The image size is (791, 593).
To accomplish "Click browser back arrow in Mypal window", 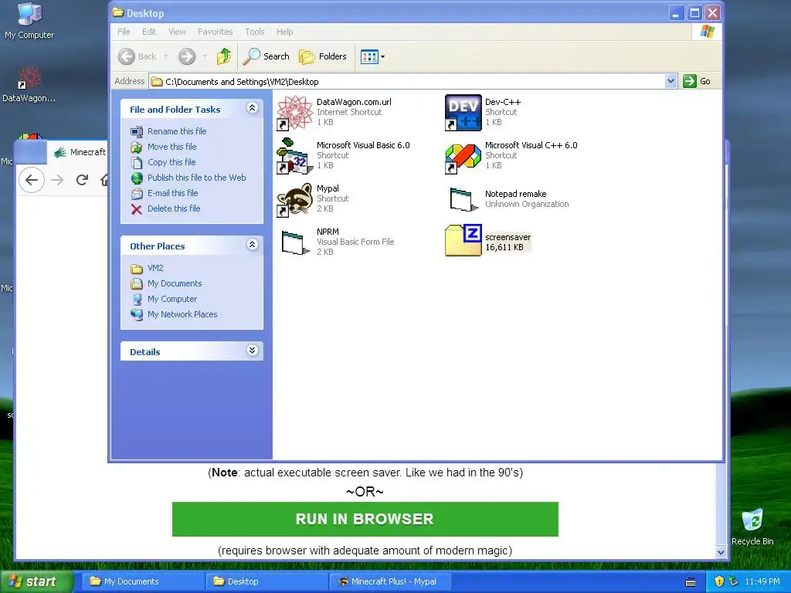I will tap(32, 180).
